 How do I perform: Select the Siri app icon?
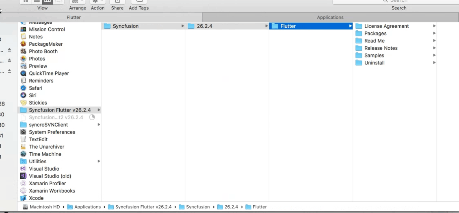tap(23, 95)
